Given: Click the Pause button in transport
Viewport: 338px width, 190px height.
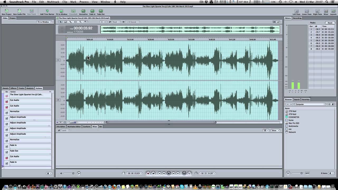Looking at the screenshot, I should (x=168, y=173).
